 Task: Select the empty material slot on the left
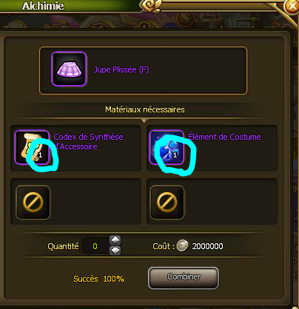coord(33,203)
